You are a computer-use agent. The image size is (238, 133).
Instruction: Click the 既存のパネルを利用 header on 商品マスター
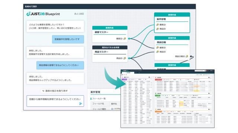tap(110, 48)
